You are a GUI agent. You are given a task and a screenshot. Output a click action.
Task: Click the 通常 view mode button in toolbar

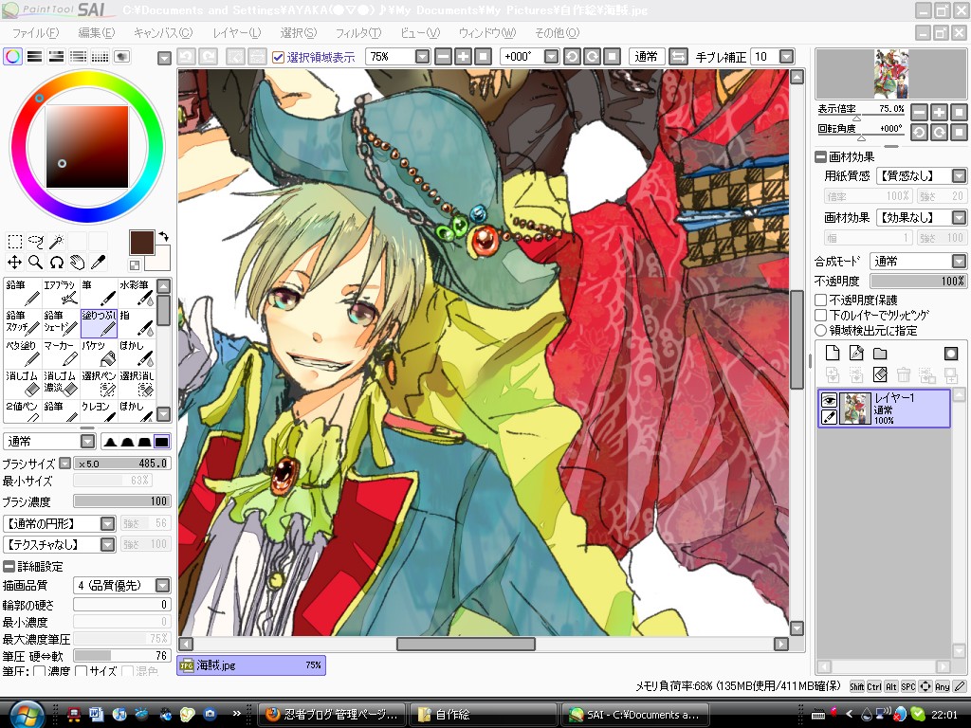[646, 57]
